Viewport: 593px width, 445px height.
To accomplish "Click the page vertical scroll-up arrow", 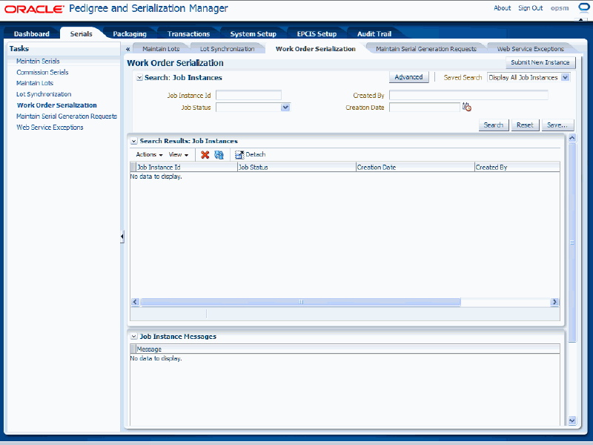I will pyautogui.click(x=572, y=138).
